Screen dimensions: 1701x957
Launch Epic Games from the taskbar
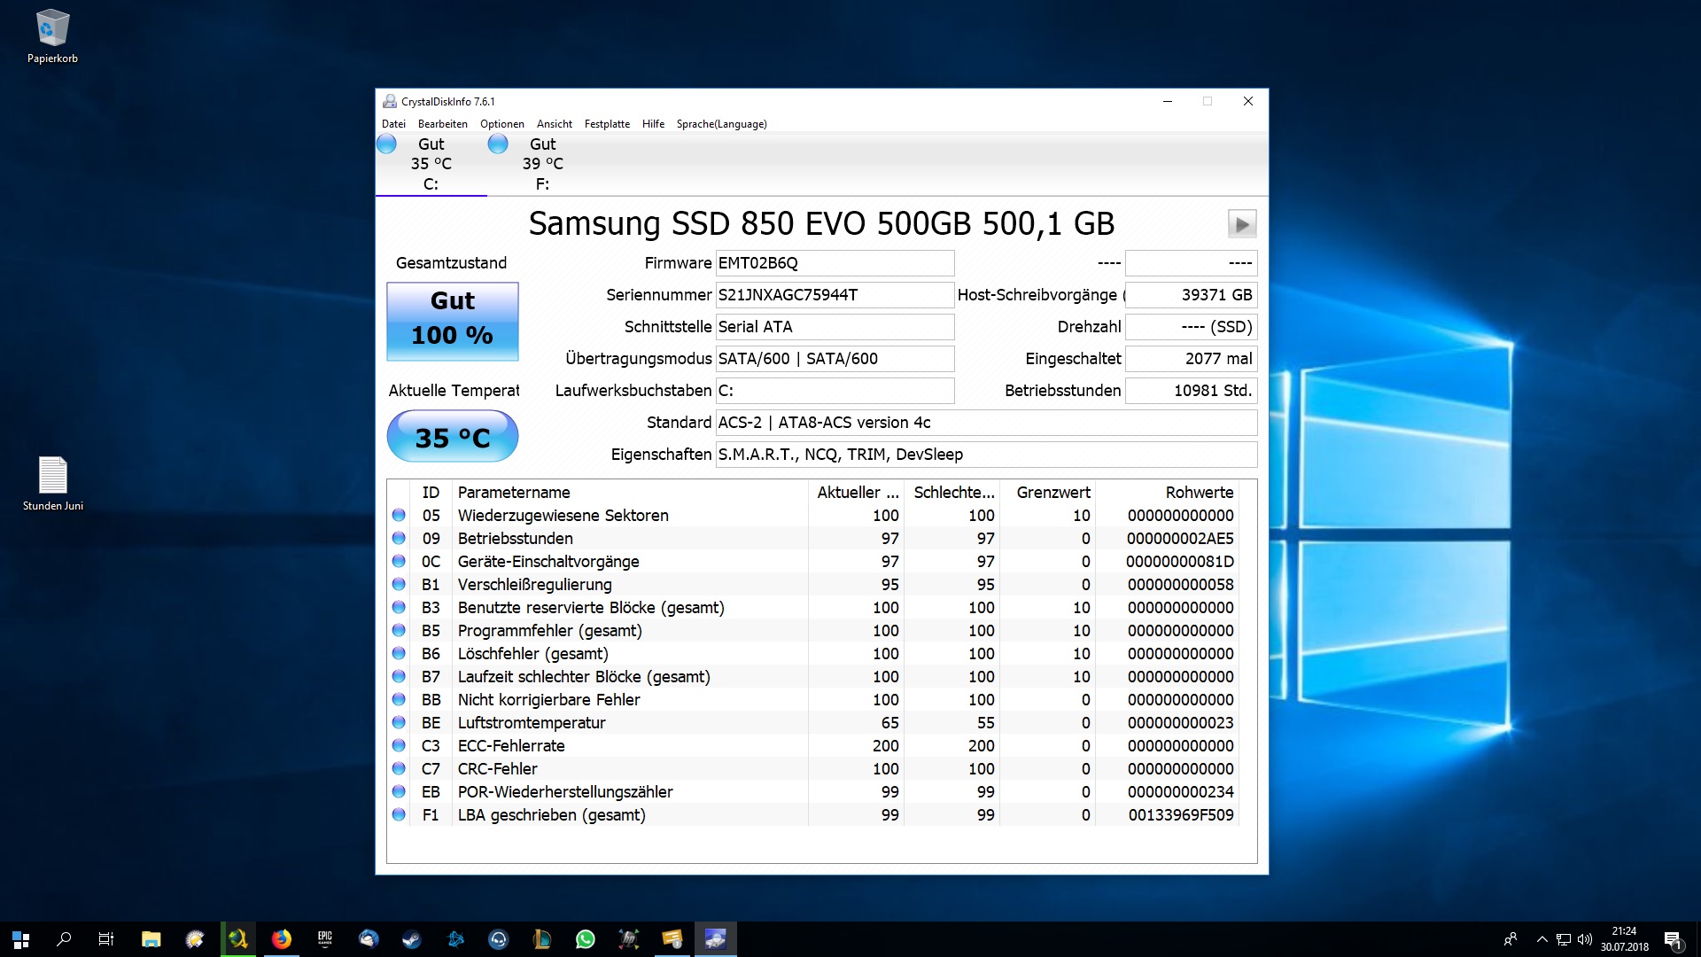point(325,939)
